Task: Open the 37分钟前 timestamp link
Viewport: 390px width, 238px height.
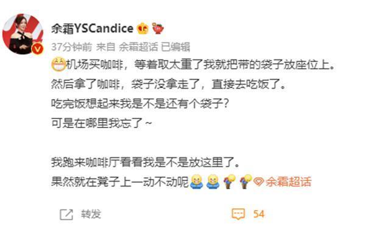Action: pyautogui.click(x=71, y=47)
